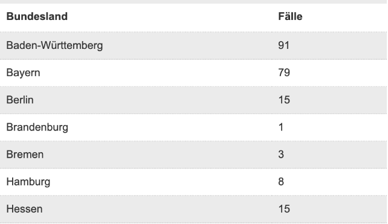Viewport: 388px width, 224px height.
Task: Select the Baden-Württemberg row label
Action: (x=54, y=45)
